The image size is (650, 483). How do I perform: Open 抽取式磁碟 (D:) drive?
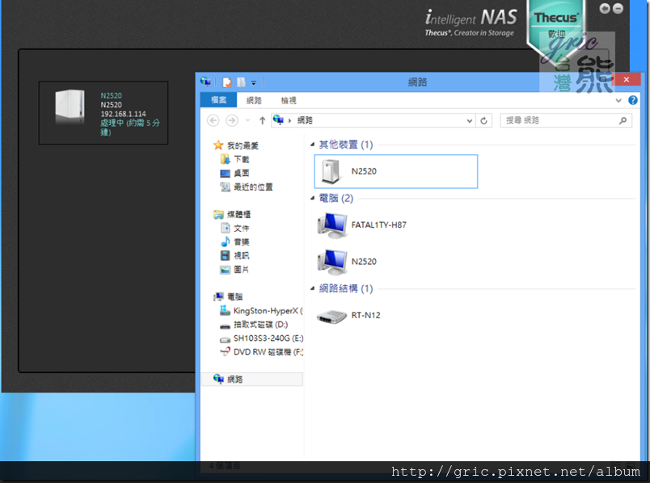tap(254, 325)
